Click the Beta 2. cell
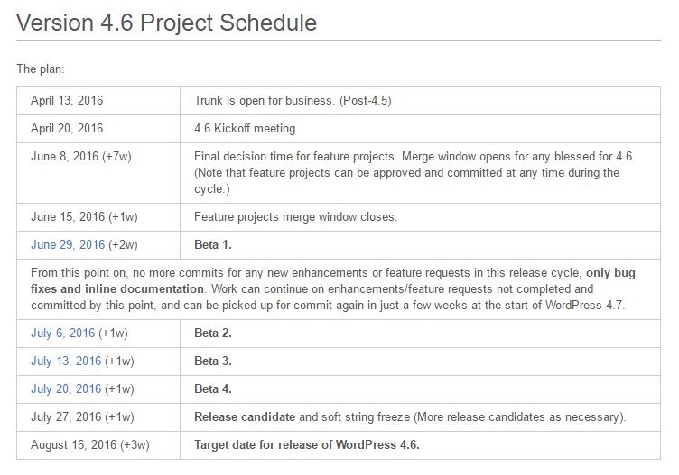 pyautogui.click(x=420, y=333)
